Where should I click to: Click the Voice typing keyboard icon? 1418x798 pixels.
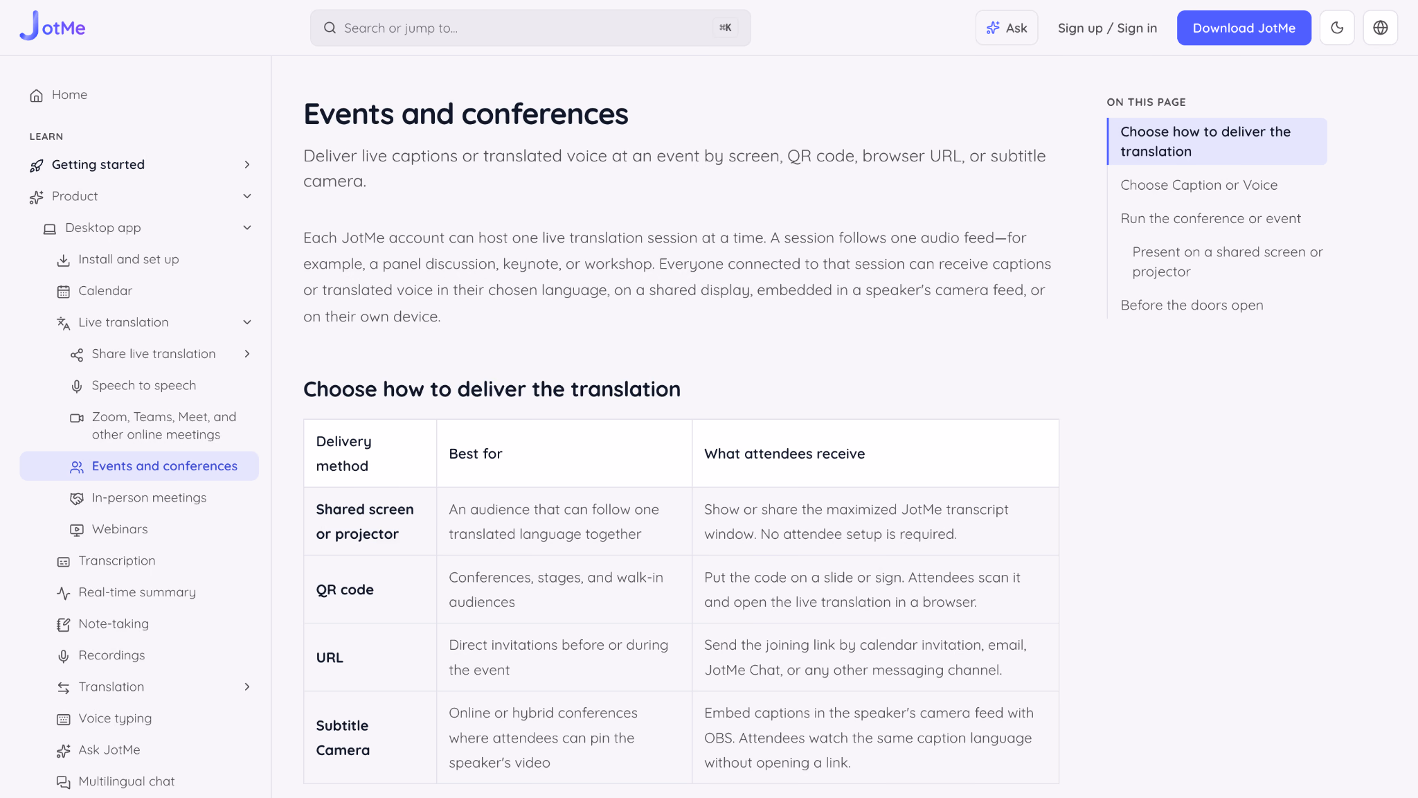(63, 720)
